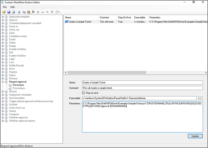Sort by the Stop On Error column header
This screenshot has height=148, width=208.
pyautogui.click(x=125, y=18)
